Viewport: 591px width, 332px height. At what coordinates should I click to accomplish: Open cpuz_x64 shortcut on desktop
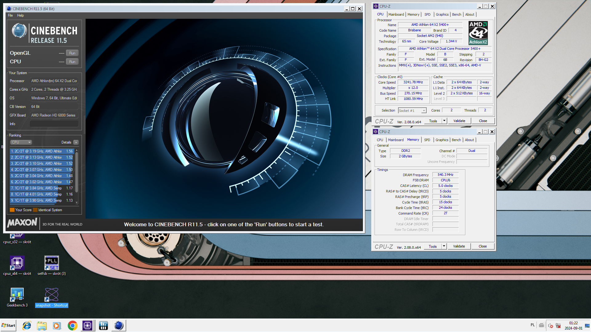tap(17, 265)
